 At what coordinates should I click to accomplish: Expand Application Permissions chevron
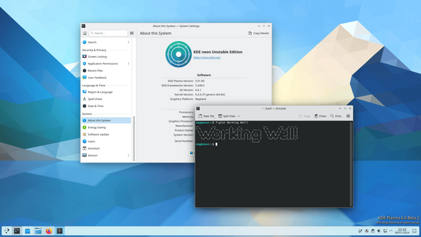(x=128, y=64)
